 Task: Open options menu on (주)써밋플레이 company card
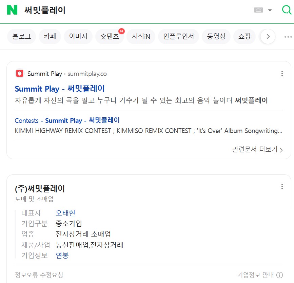(281, 186)
